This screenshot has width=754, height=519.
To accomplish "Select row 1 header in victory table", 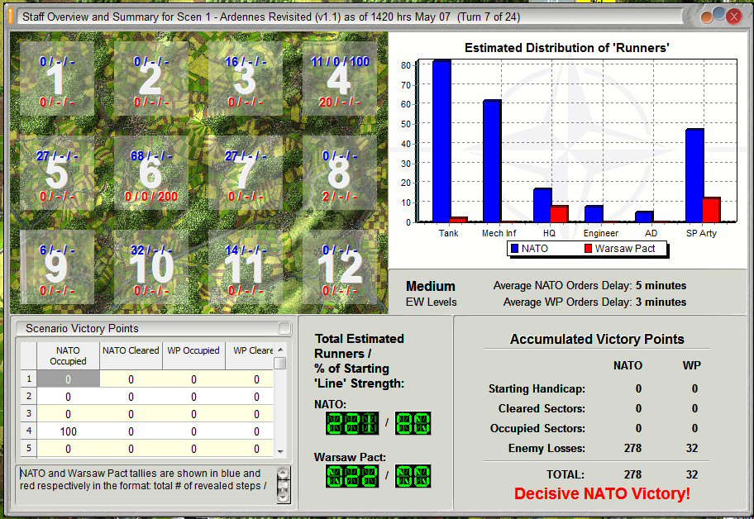I will click(29, 379).
